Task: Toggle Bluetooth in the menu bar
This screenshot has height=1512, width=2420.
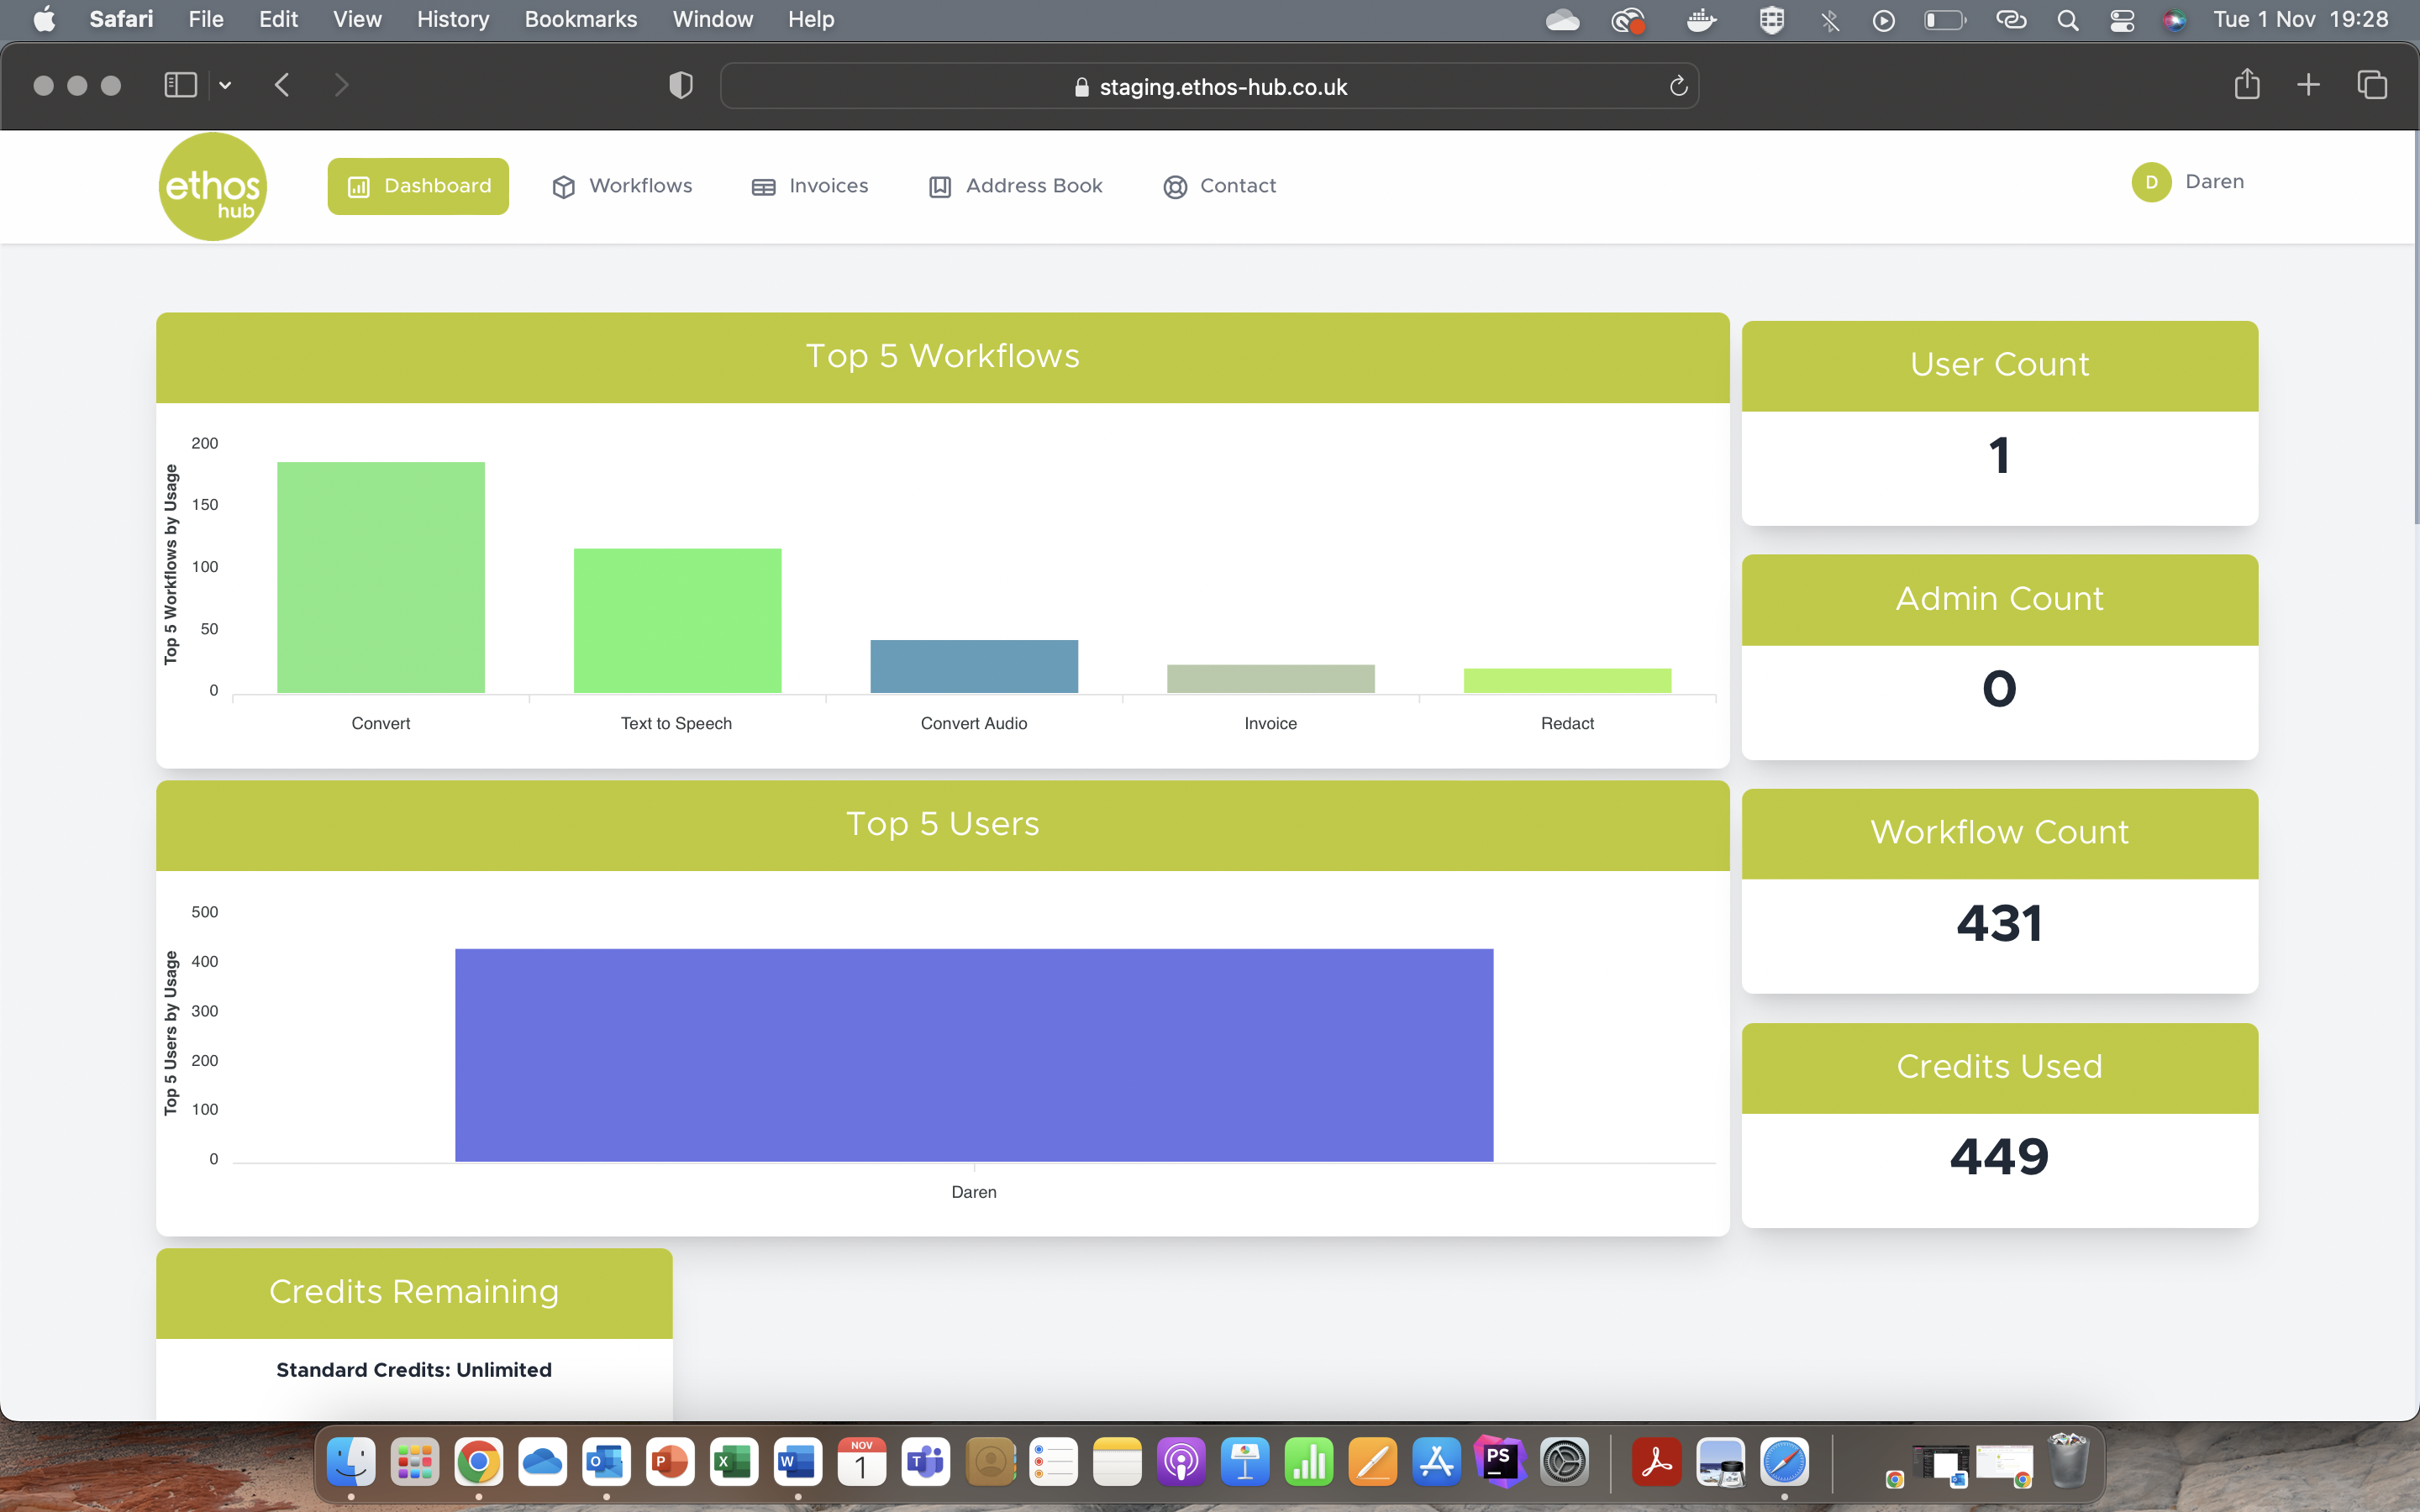Action: (x=1829, y=19)
